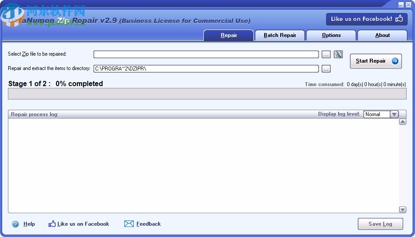
Task: Click inside the repair process log area
Action: pyautogui.click(x=203, y=166)
